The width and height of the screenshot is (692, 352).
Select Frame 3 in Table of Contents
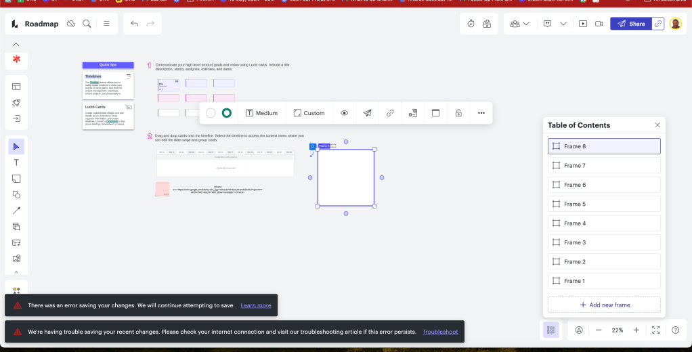coord(604,242)
